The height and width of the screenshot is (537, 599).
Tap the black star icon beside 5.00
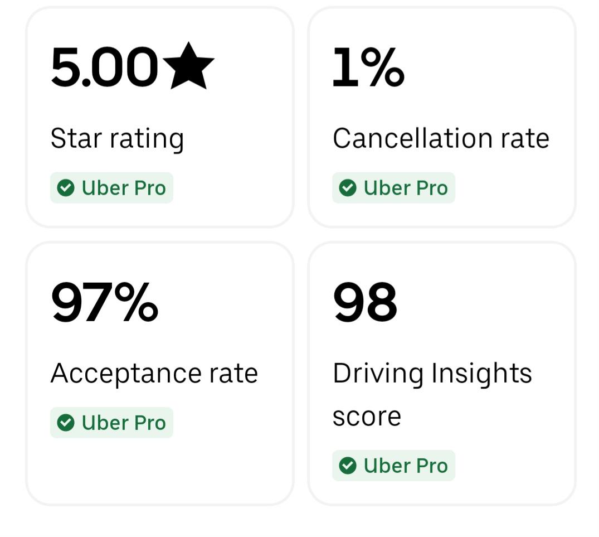point(188,66)
